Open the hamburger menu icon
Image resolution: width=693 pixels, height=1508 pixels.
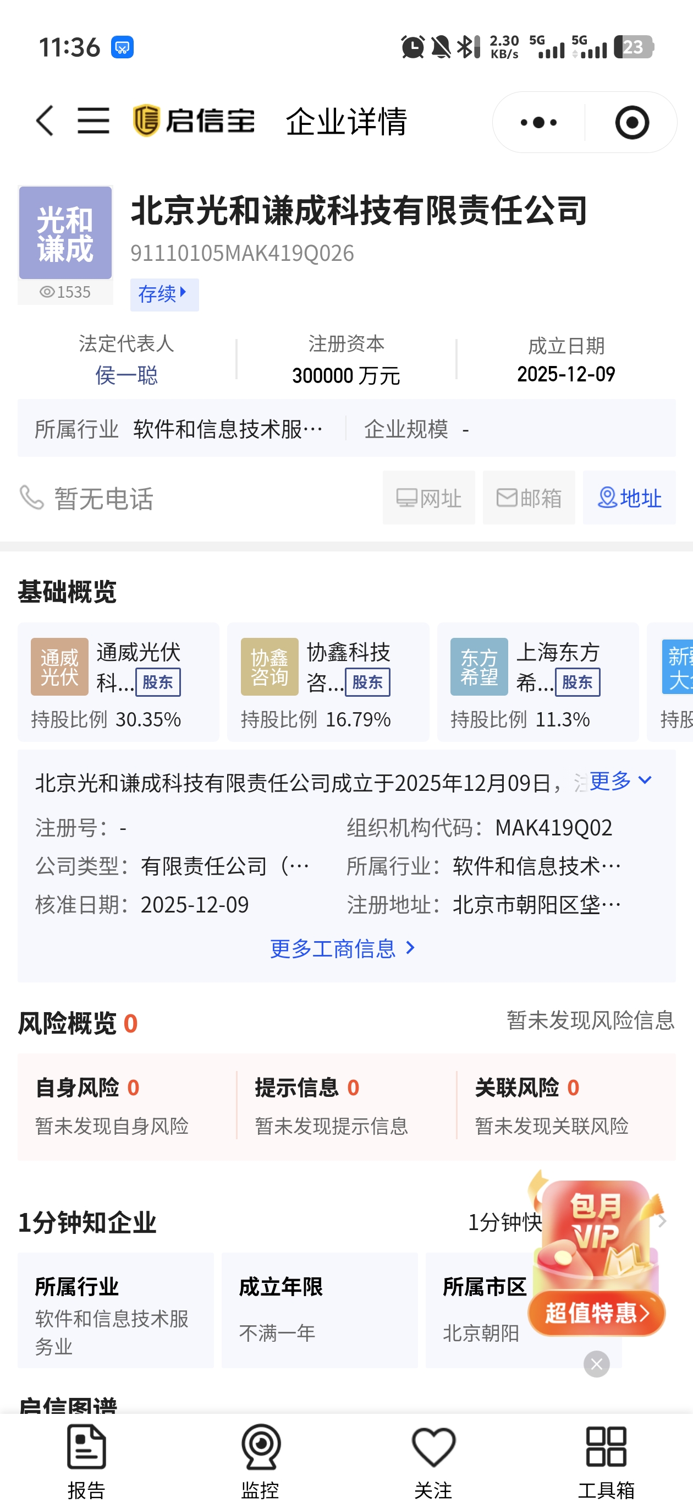click(94, 121)
